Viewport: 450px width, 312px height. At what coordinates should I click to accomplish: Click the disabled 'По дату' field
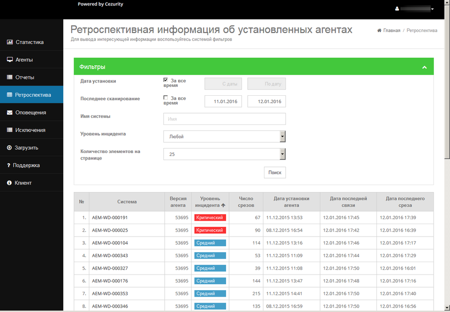click(x=266, y=84)
